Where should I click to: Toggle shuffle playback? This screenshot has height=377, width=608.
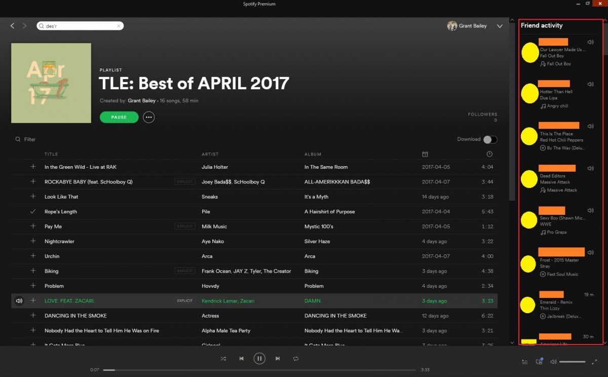pos(223,359)
